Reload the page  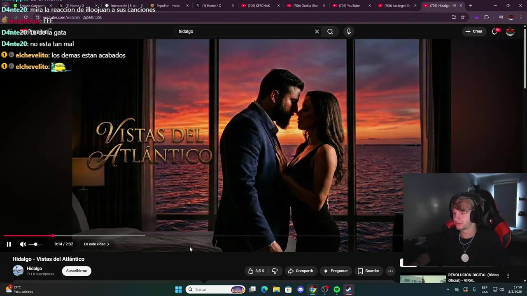click(x=26, y=18)
